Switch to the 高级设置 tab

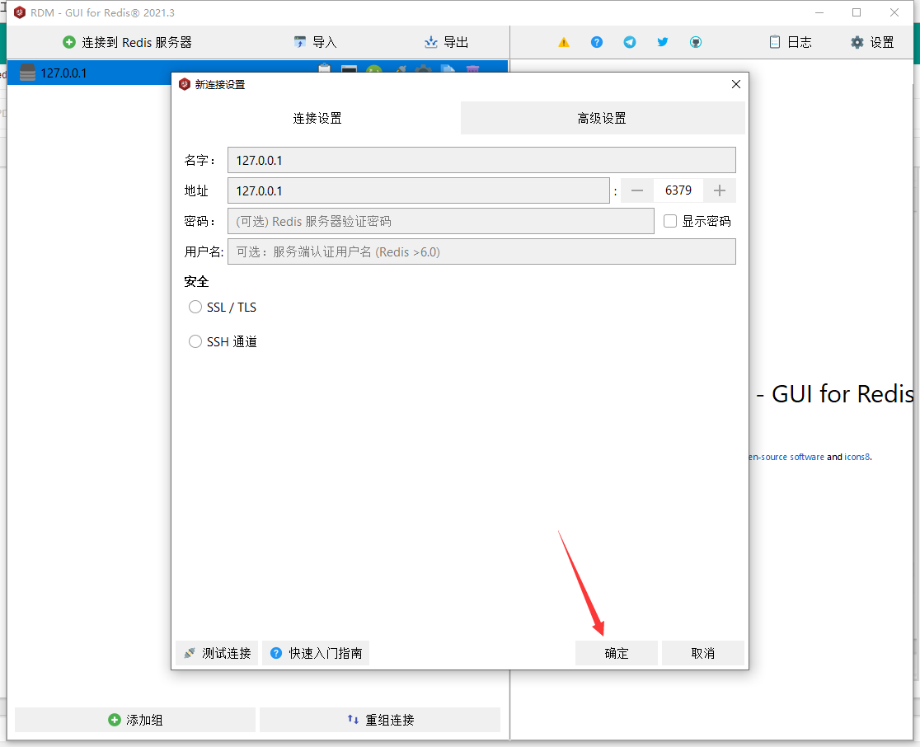[602, 118]
